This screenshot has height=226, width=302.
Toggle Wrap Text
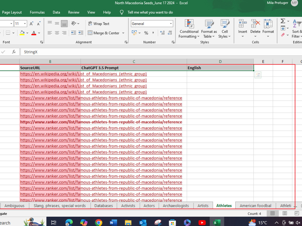pos(99,24)
